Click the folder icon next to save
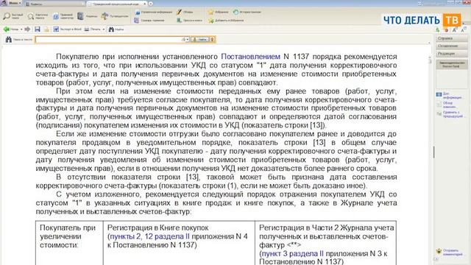The height and width of the screenshot is (265, 471). click(x=46, y=29)
